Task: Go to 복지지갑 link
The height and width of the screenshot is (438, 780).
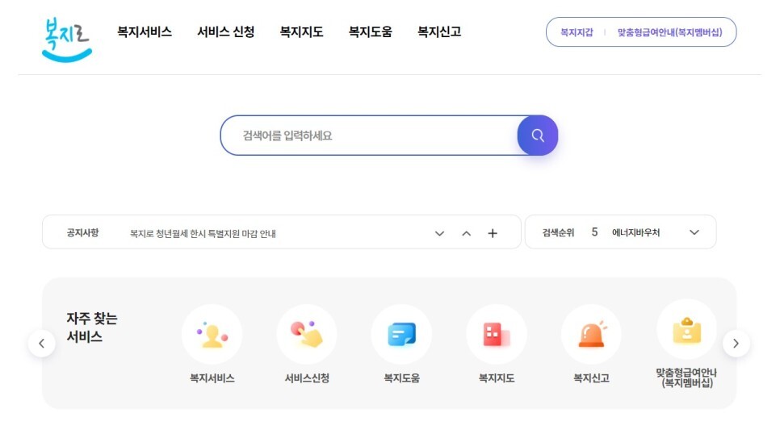Action: click(577, 32)
